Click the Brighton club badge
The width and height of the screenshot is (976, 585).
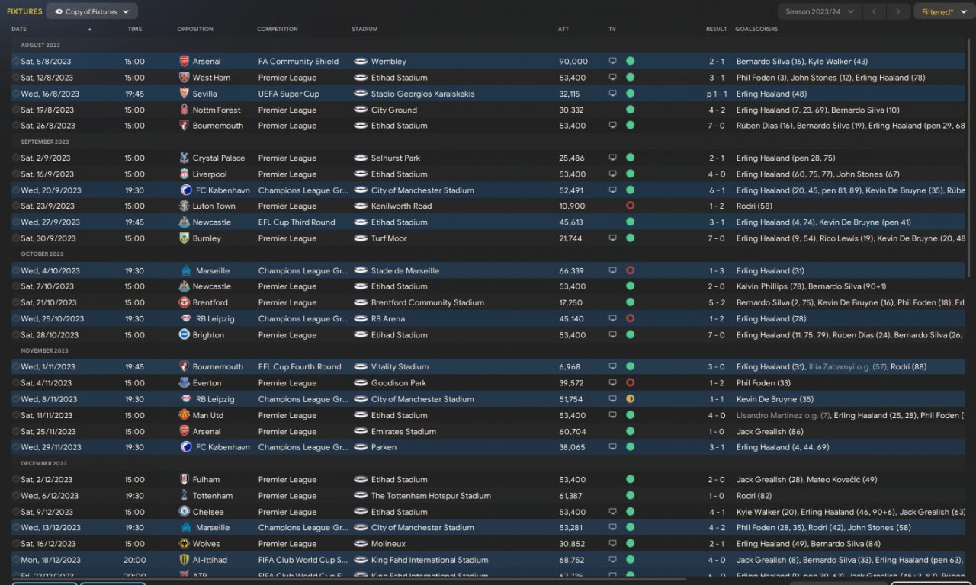[185, 335]
